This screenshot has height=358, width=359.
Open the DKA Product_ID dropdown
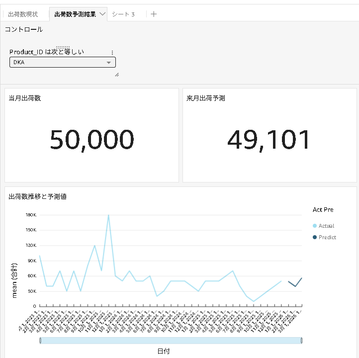tap(63, 62)
